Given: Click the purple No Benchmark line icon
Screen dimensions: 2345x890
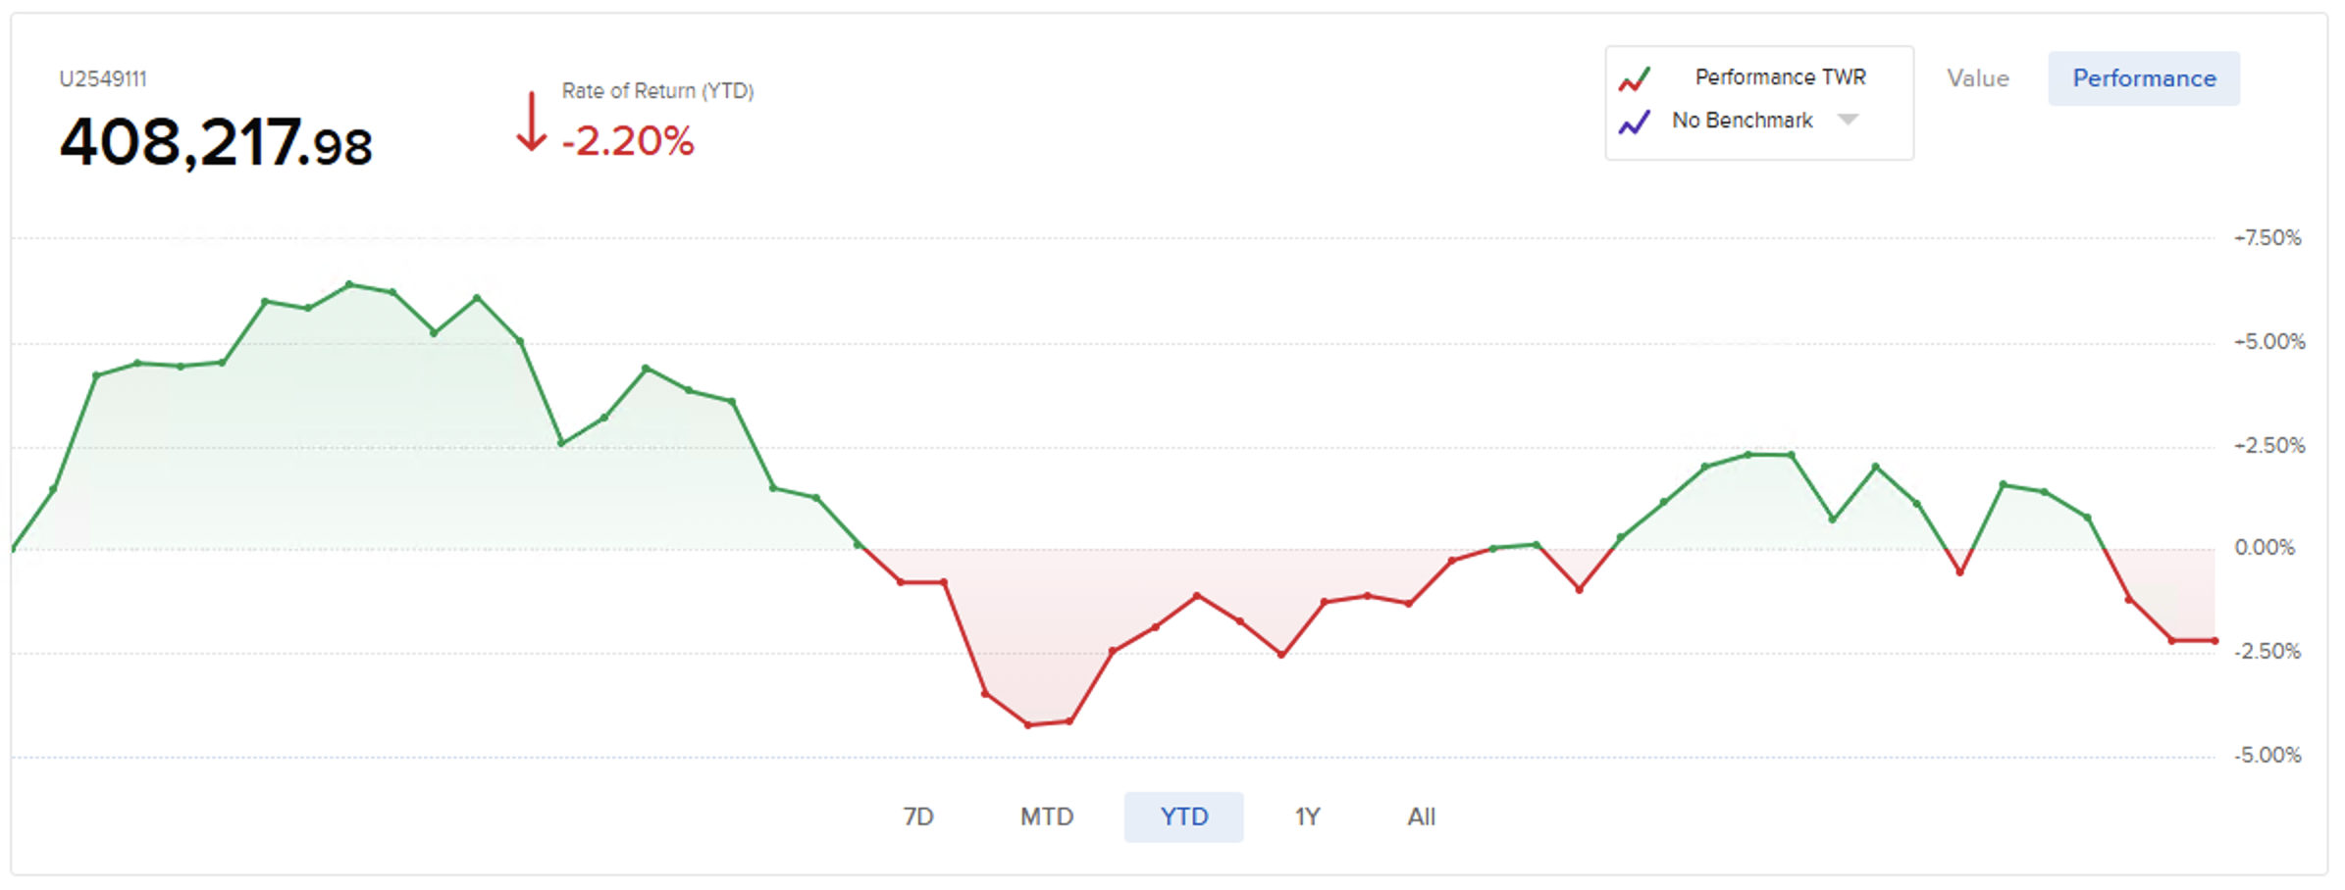Looking at the screenshot, I should [1635, 123].
